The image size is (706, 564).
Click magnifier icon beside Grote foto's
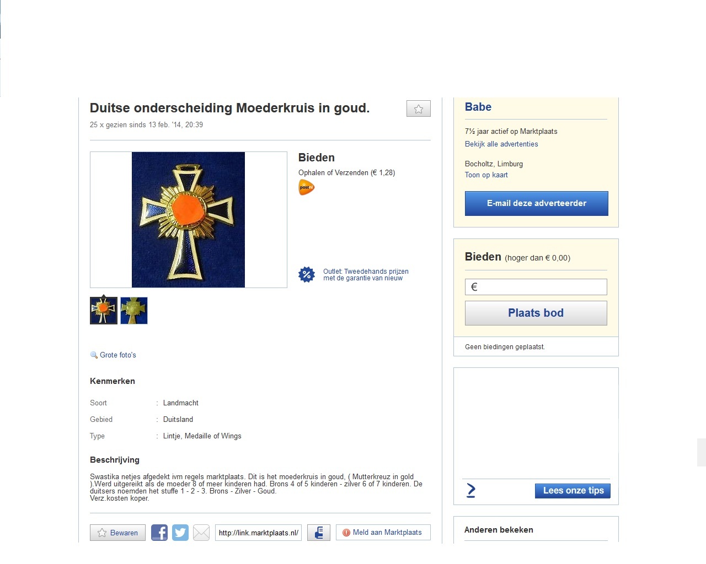pos(94,355)
